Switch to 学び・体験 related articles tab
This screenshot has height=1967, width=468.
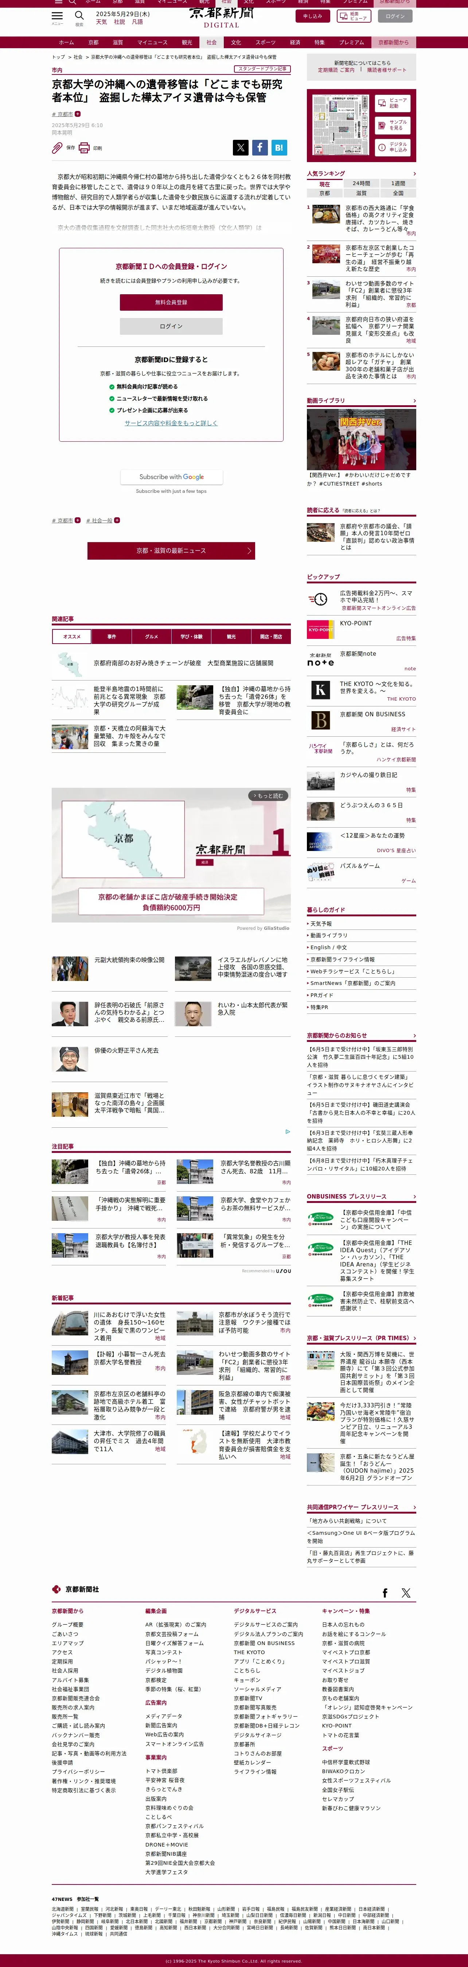click(x=191, y=636)
